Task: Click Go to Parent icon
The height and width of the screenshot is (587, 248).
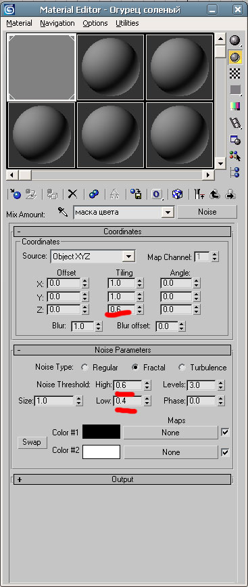Action: 215,194
